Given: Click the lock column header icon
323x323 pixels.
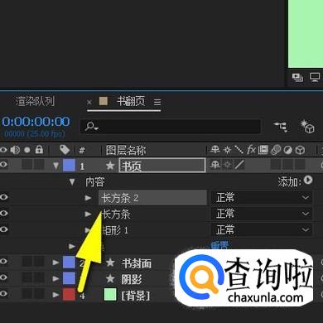Looking at the screenshot, I should 39,150.
